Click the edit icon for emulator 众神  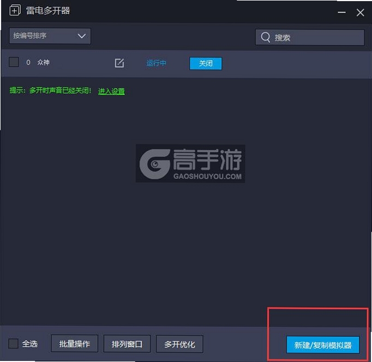pyautogui.click(x=119, y=63)
